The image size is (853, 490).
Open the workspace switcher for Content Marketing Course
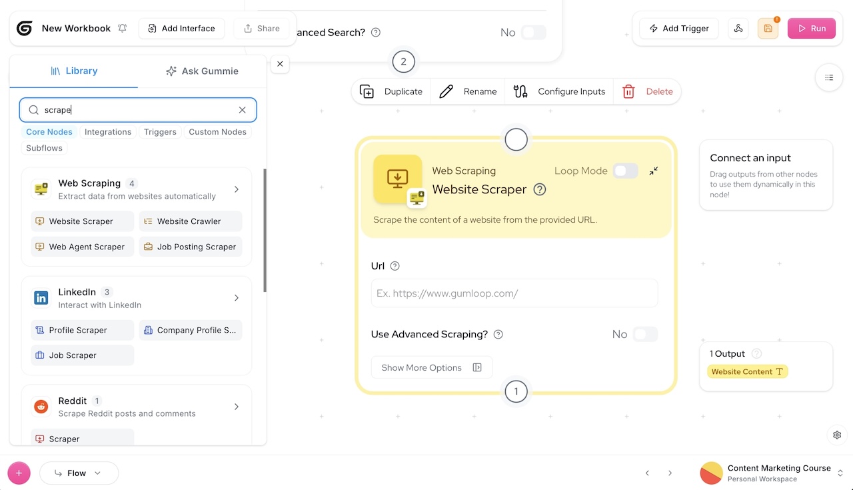click(772, 473)
